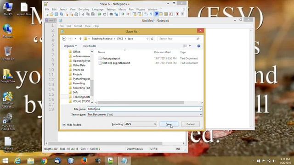Open the Encoding ANSI dropdown
The height and width of the screenshot is (165, 294).
pos(141,124)
